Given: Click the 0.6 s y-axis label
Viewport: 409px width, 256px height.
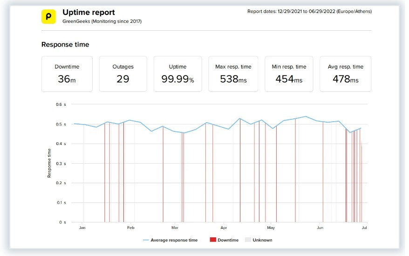Looking at the screenshot, I should [61, 104].
